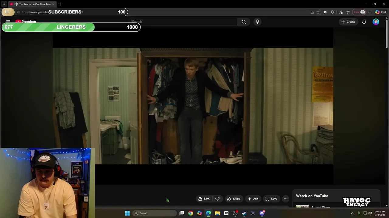Click the YouTube search magnifier button
The height and width of the screenshot is (218, 389).
(244, 21)
